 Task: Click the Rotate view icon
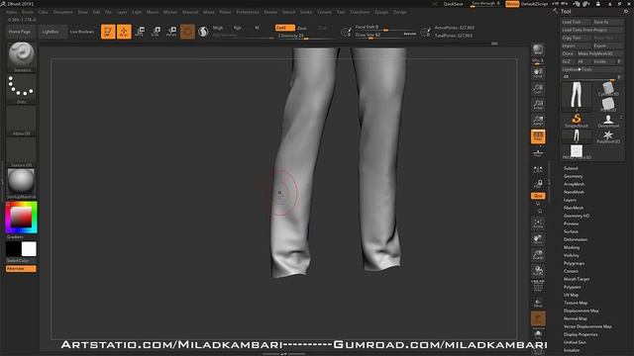click(538, 270)
